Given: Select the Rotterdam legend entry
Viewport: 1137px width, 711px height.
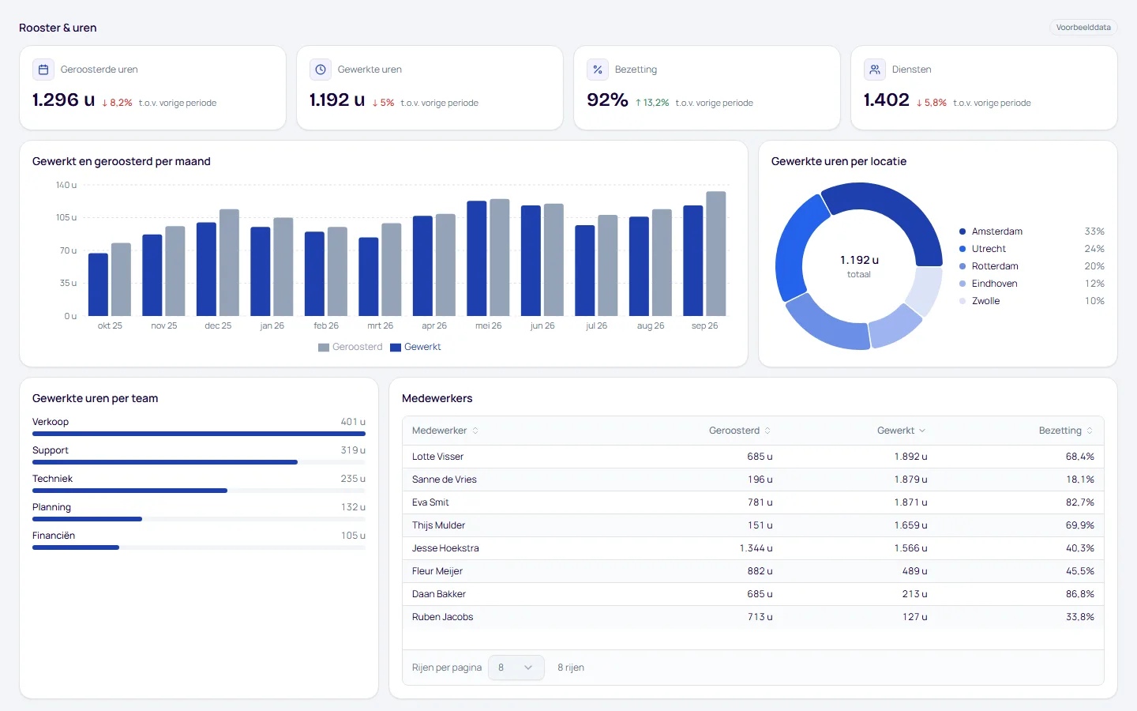Looking at the screenshot, I should [x=1031, y=266].
